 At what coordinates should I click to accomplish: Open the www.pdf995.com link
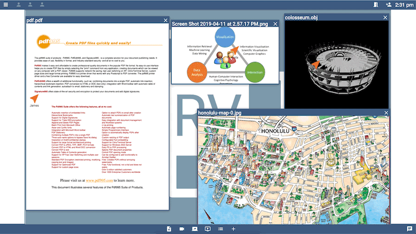coord(99,180)
